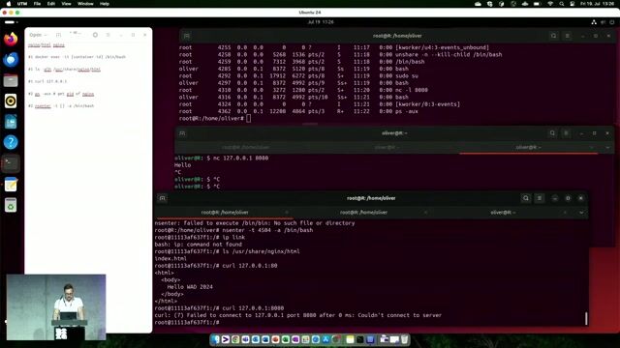Select the root@R tab in the middle terminal

point(245,147)
